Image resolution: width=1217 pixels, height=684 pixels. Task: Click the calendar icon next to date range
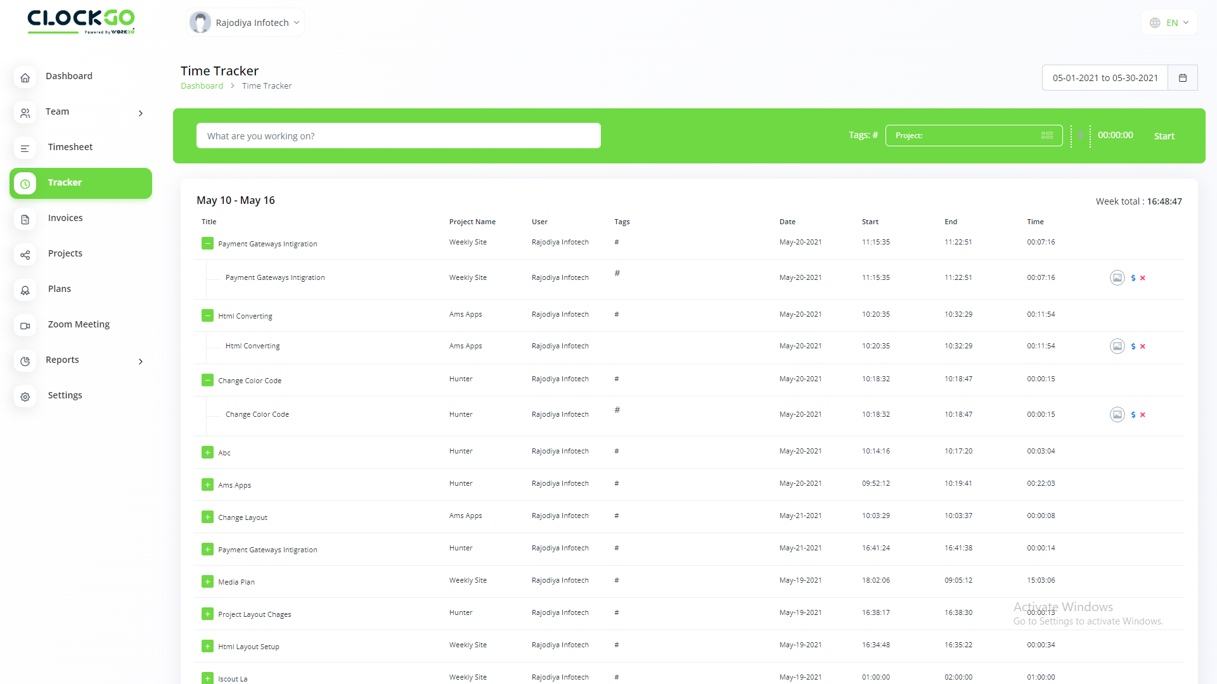click(x=1182, y=78)
